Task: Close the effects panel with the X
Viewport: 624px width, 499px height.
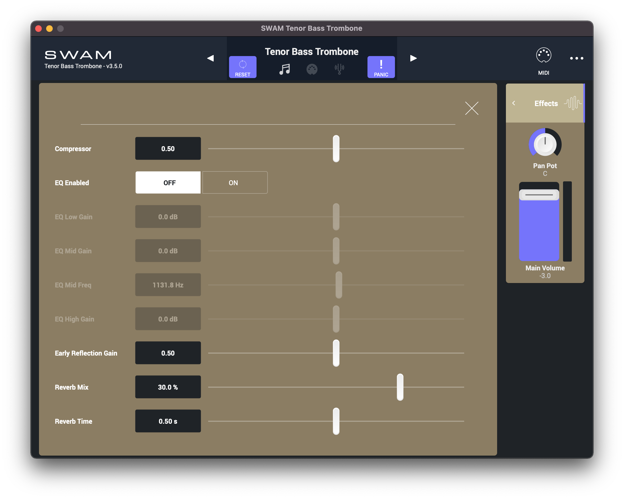Action: (472, 108)
